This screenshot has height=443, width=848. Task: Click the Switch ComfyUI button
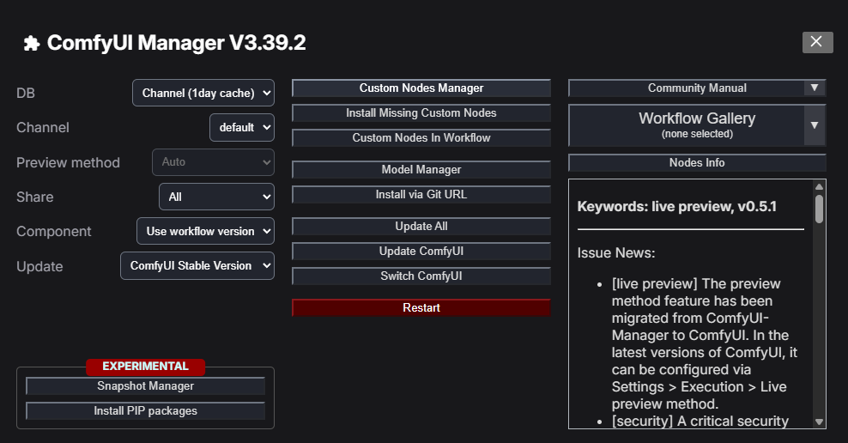421,276
